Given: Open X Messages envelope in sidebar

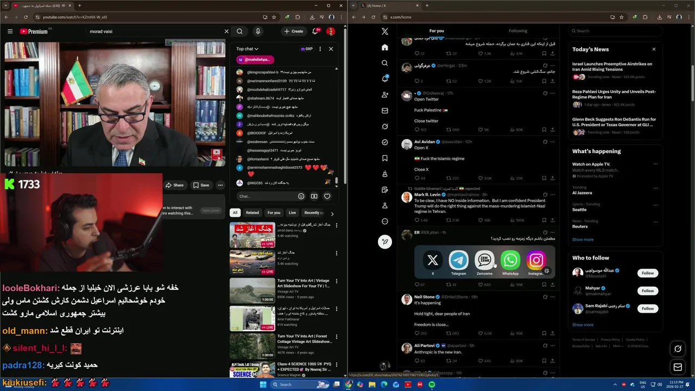Looking at the screenshot, I should point(385,110).
